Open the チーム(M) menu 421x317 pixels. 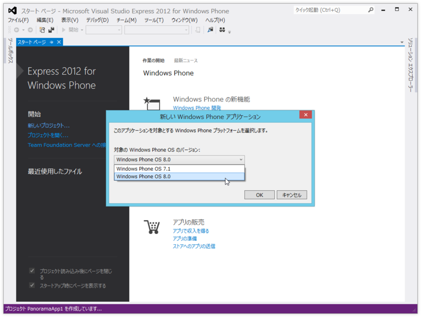pyautogui.click(x=126, y=20)
